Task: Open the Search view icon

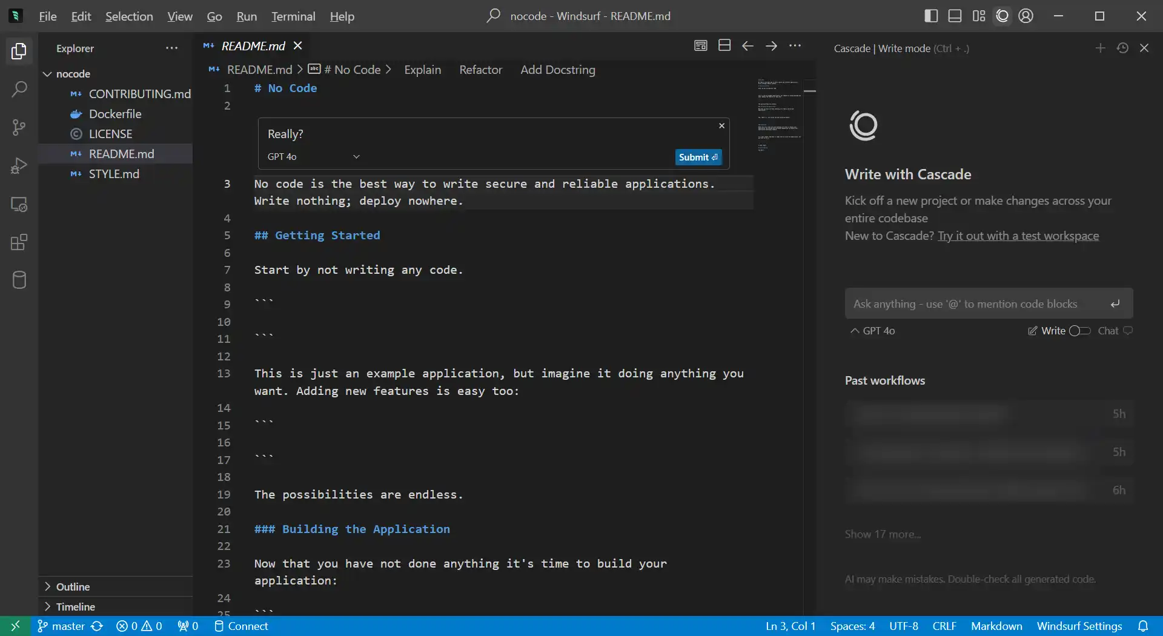Action: (x=19, y=90)
